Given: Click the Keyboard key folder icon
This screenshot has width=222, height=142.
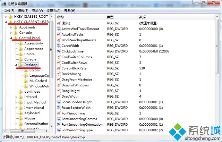Looking at the screenshot, I should [x=21, y=113].
